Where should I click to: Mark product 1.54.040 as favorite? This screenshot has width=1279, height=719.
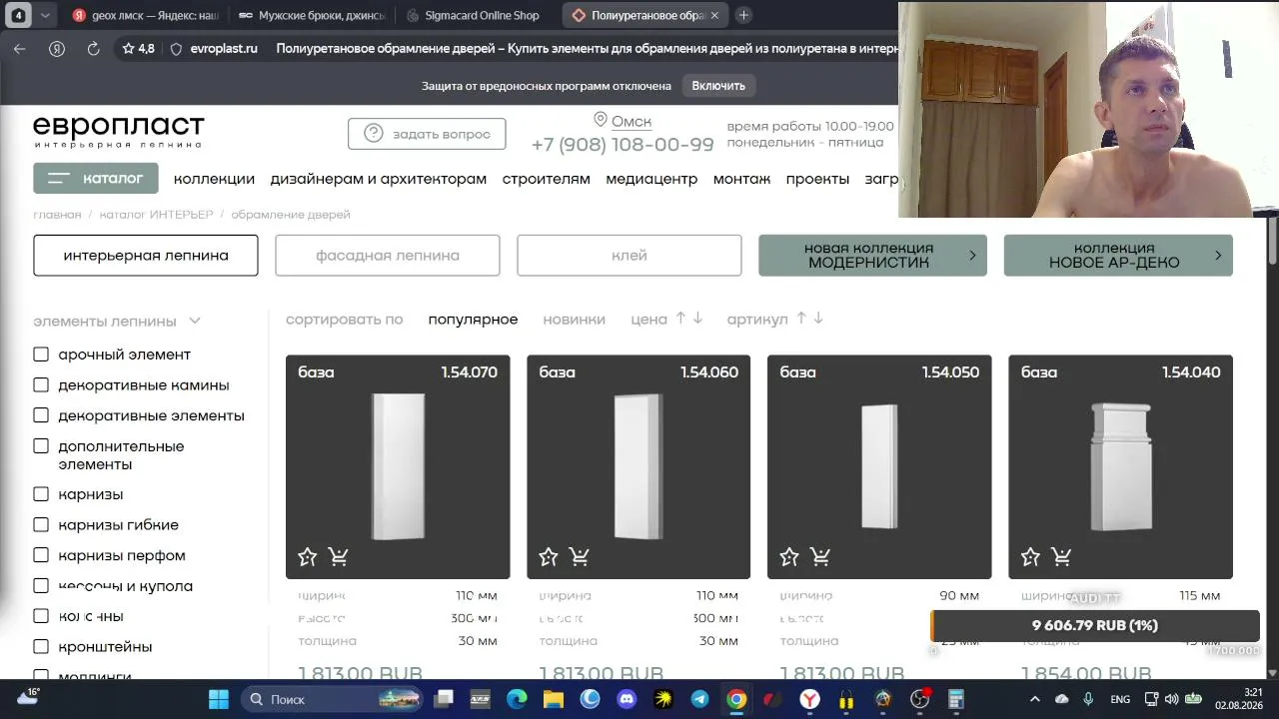[1031, 557]
